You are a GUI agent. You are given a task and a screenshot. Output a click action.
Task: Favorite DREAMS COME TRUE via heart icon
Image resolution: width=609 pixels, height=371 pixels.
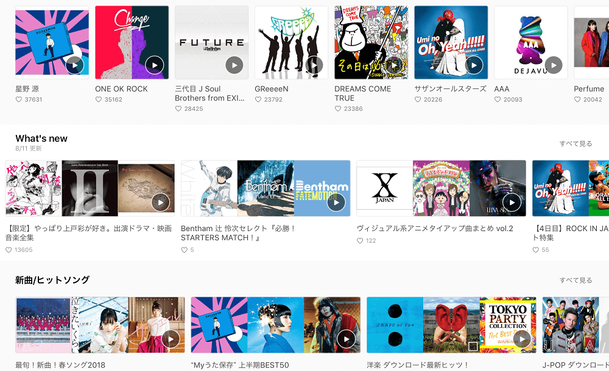[x=338, y=109]
